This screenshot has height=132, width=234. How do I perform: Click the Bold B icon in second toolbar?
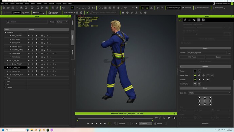click(123, 13)
